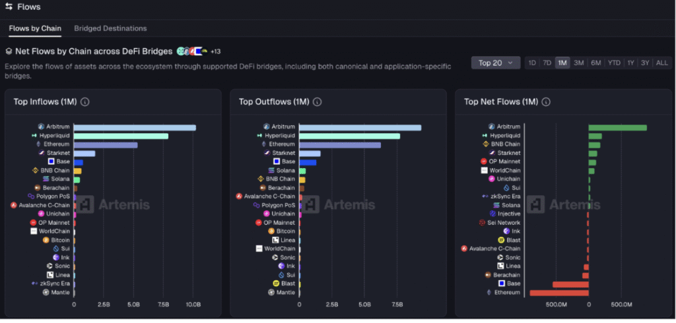The image size is (676, 323).
Task: Click Injective icon in Top Net Flows chart
Action: coord(492,214)
